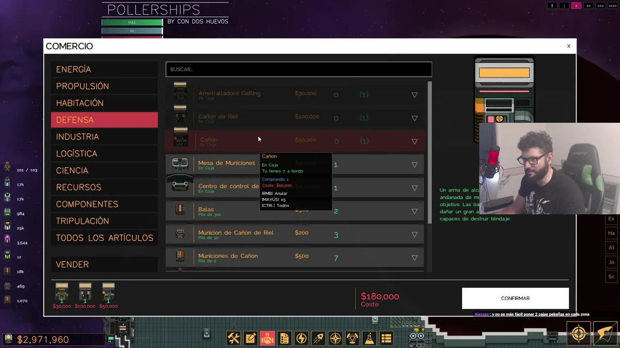The height and width of the screenshot is (348, 620).
Task: Click the Municiones de Cañon item icon
Action: coord(180,256)
